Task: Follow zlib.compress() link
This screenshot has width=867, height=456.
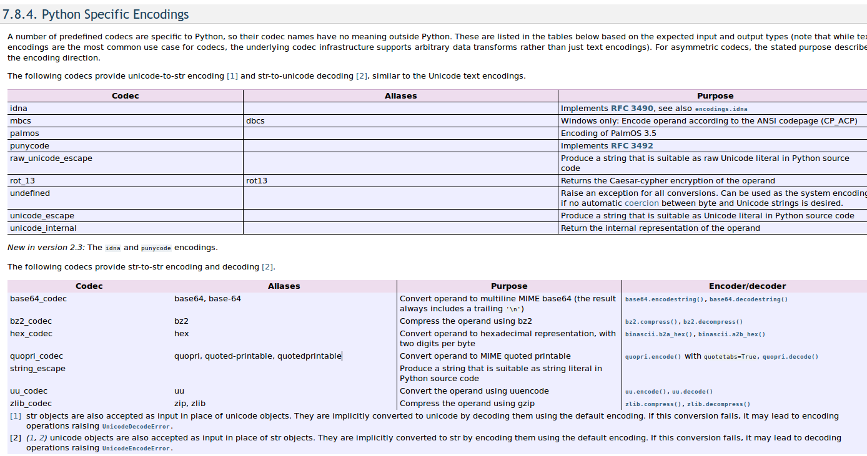Action: pyautogui.click(x=654, y=404)
